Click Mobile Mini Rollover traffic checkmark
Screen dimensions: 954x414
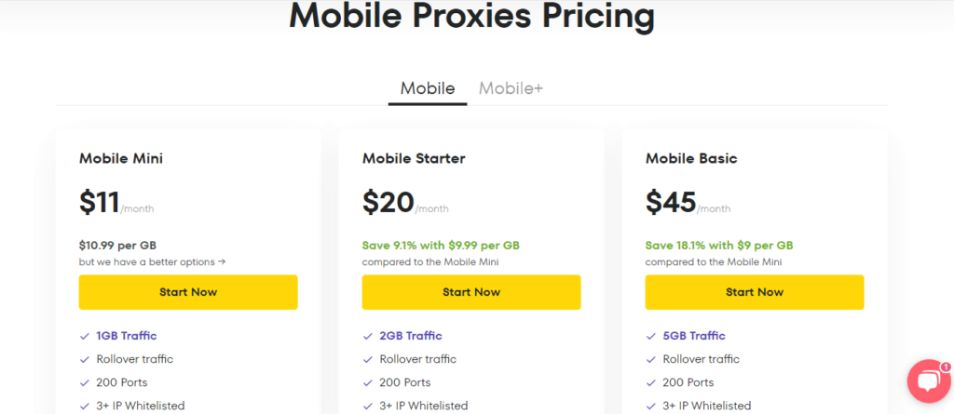pos(84,359)
